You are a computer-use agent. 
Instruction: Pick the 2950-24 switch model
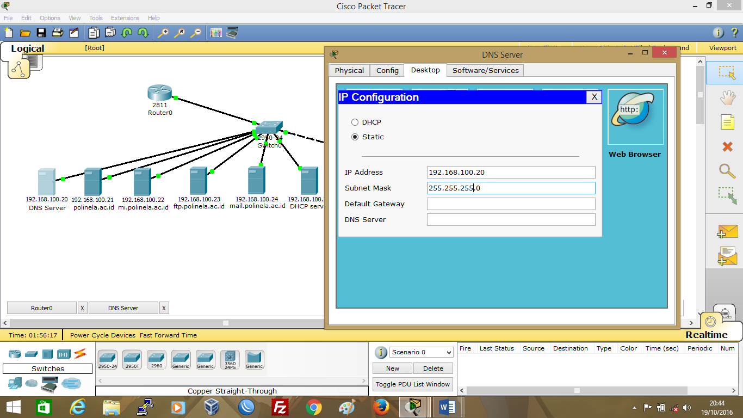click(108, 359)
